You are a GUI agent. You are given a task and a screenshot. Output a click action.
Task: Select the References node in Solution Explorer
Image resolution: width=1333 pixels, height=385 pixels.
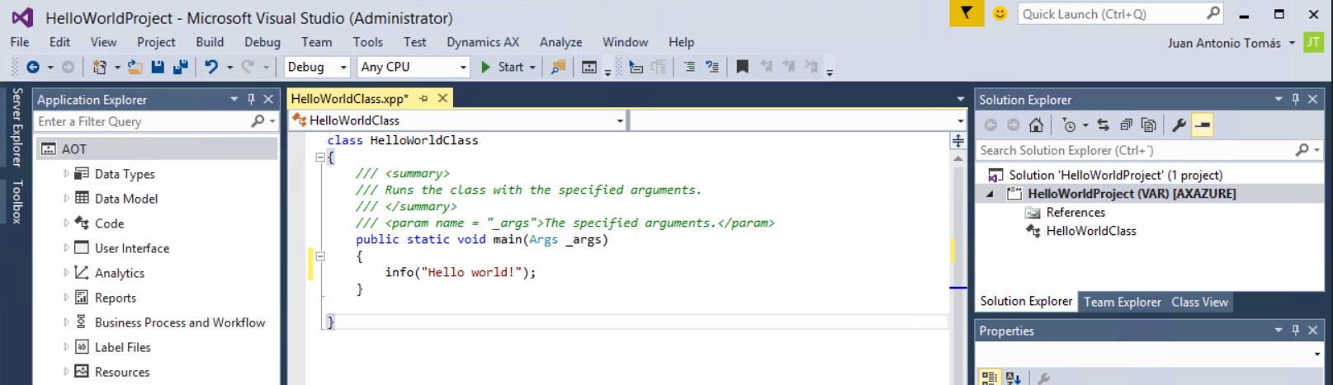1075,212
